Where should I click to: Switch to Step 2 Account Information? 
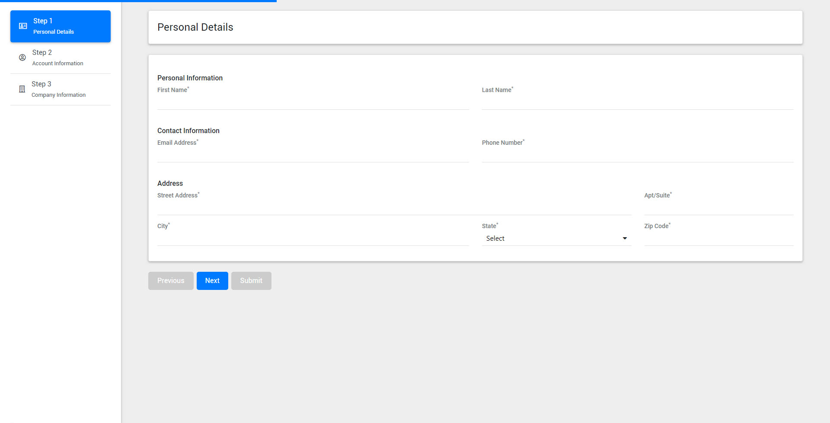tap(61, 58)
